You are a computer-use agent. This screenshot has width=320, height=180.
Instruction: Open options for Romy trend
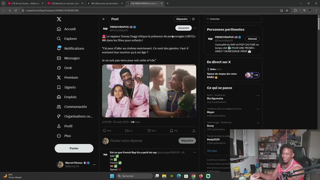tap(258, 123)
